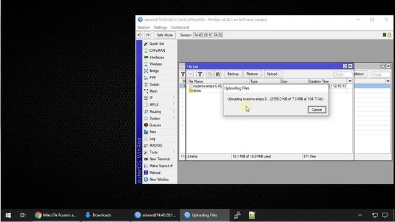
Task: Open Interfaces menu
Action: [156, 57]
